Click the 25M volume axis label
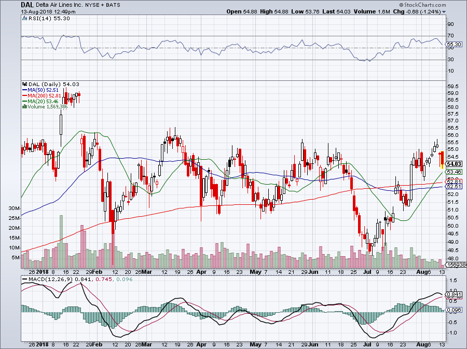Screen dimensions: 467x349 point(14,218)
